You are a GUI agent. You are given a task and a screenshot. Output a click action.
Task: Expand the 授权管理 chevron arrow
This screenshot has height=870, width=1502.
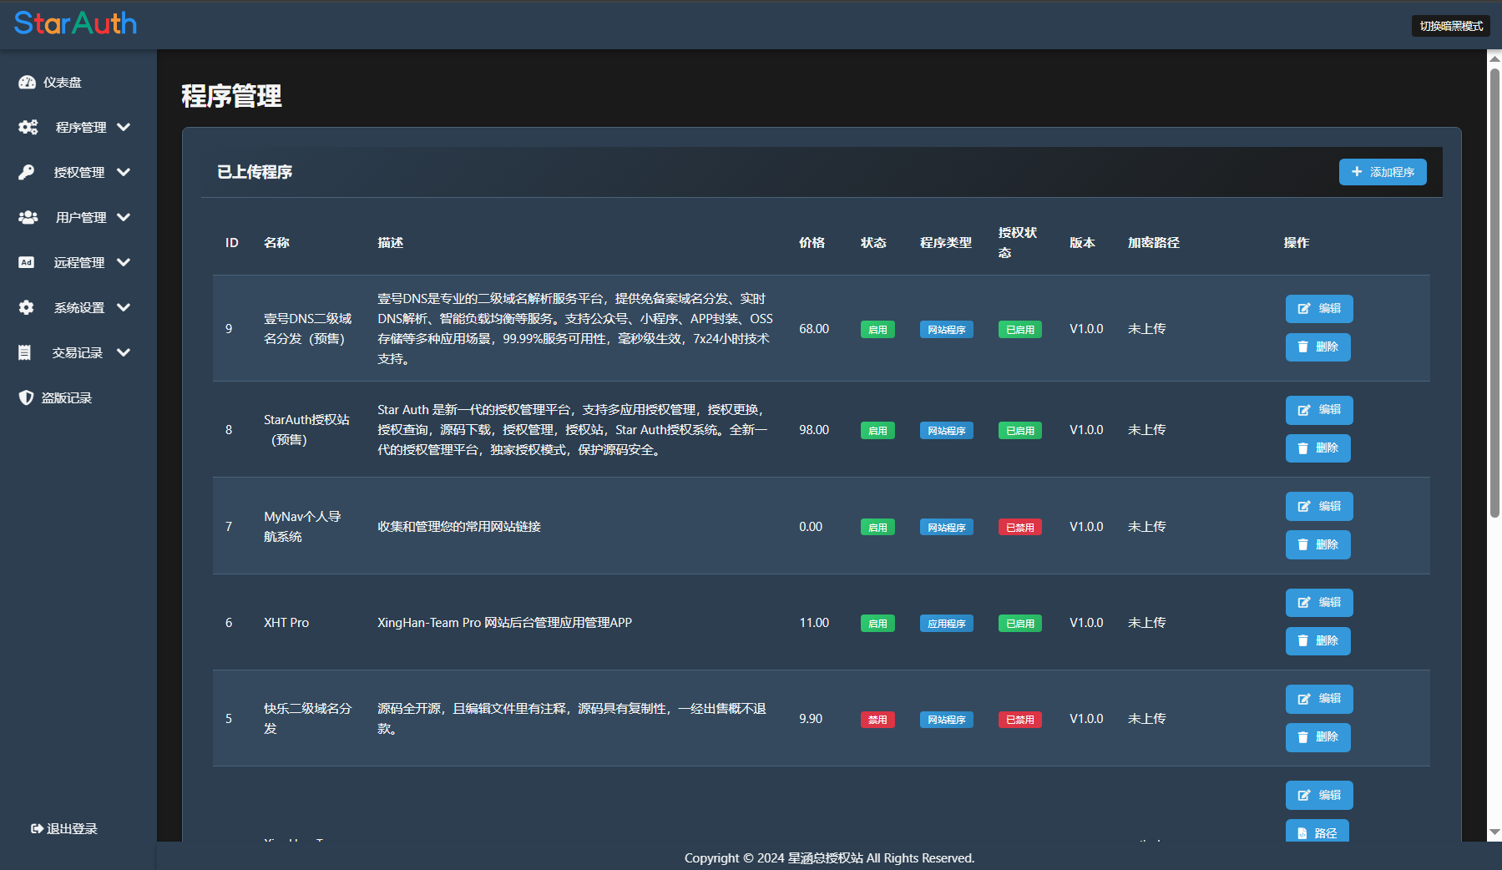(x=124, y=172)
